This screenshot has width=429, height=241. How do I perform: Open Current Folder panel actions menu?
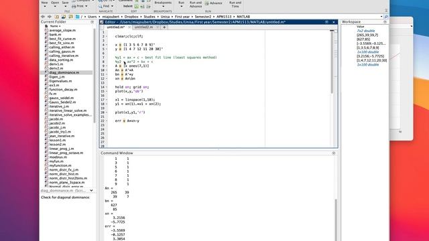[x=93, y=22]
